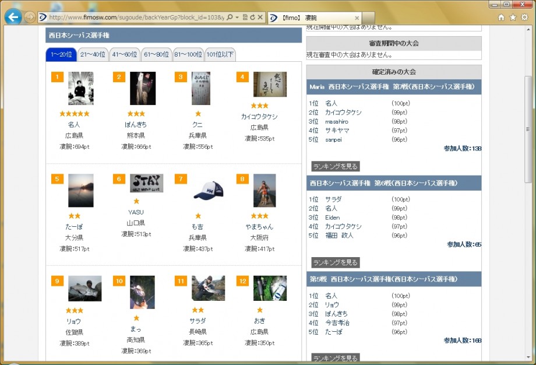Click the ぽんきち name link

click(136, 125)
